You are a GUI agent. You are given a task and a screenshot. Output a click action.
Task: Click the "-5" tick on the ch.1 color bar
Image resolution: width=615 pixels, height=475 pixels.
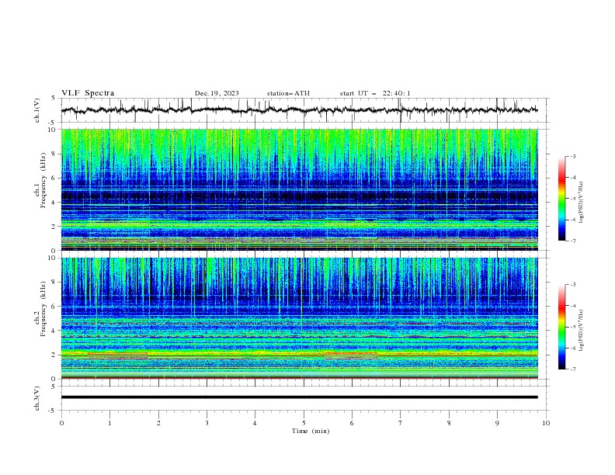tap(573, 199)
